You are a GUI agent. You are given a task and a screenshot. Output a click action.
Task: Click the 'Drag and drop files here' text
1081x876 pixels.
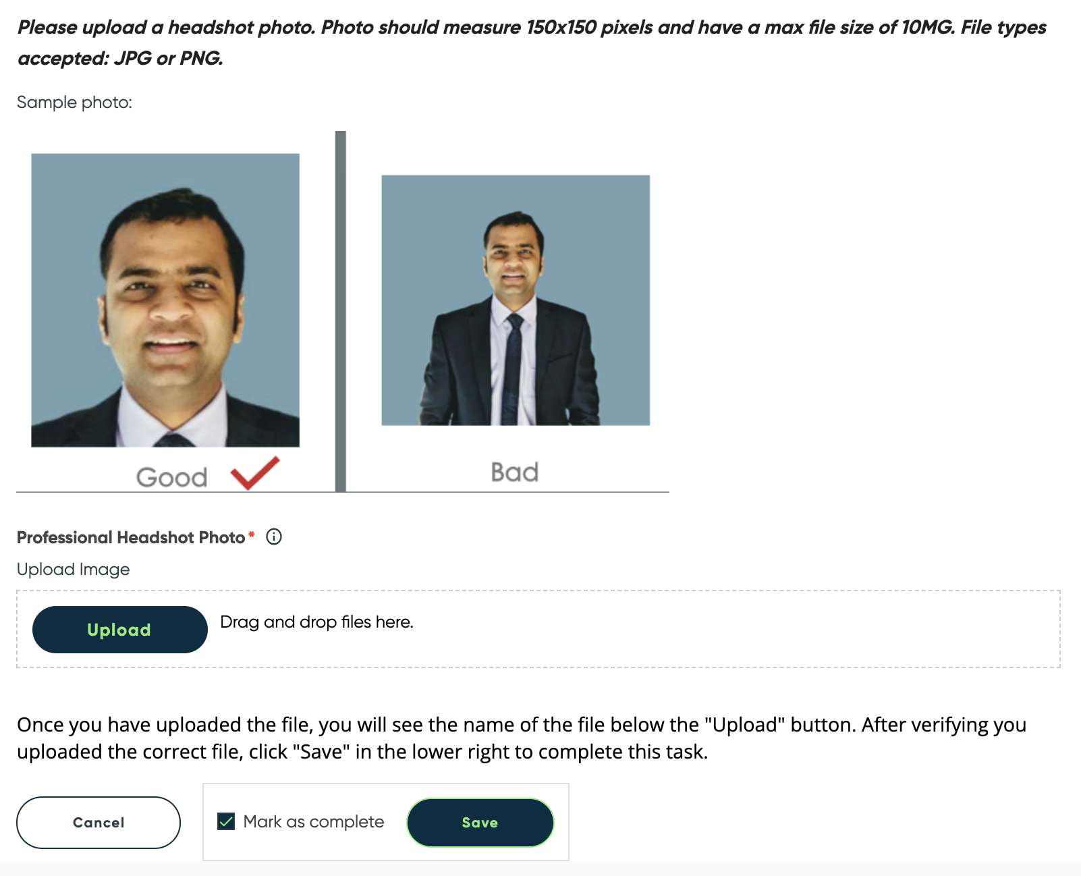[x=316, y=622]
